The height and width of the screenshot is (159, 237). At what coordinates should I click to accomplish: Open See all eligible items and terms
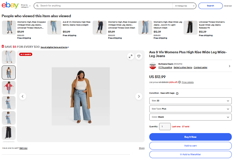(55, 47)
